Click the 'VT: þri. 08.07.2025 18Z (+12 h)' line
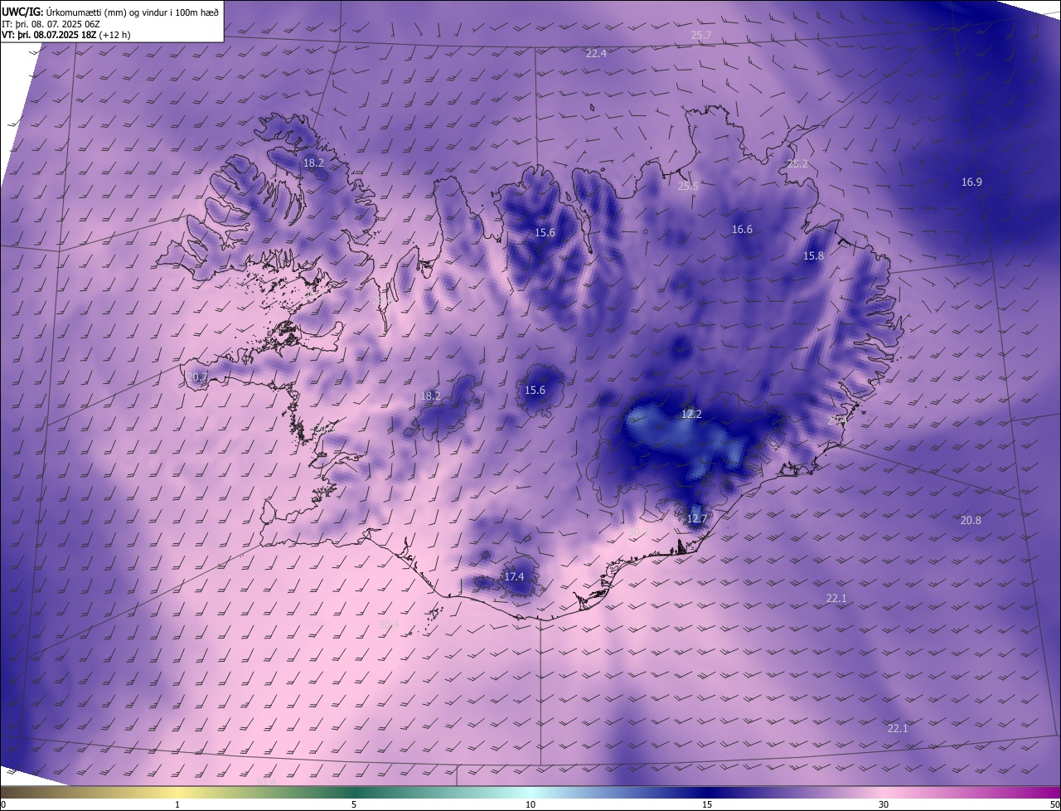The height and width of the screenshot is (811, 1061). pos(66,35)
